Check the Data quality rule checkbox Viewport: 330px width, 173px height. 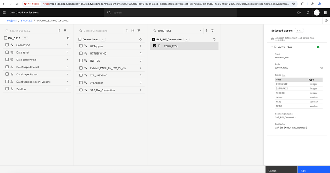7,60
